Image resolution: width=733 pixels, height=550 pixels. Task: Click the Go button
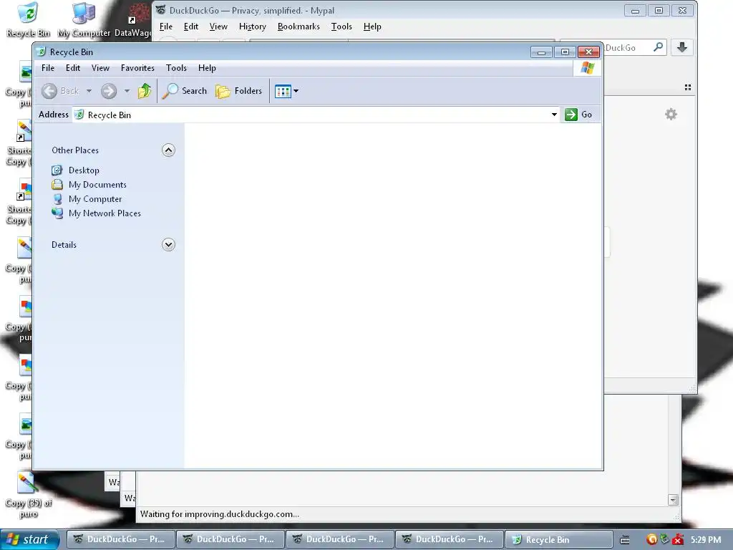pyautogui.click(x=578, y=115)
